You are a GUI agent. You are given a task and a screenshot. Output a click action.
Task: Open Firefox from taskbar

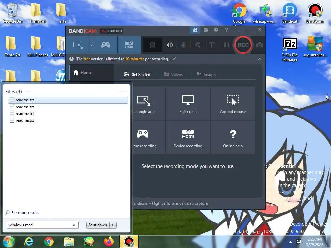pyautogui.click(x=109, y=242)
